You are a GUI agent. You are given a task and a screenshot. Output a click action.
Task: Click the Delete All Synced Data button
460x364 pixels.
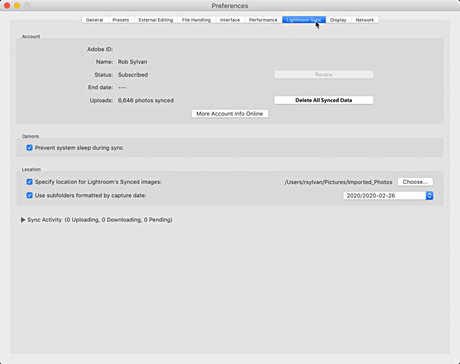pyautogui.click(x=323, y=100)
